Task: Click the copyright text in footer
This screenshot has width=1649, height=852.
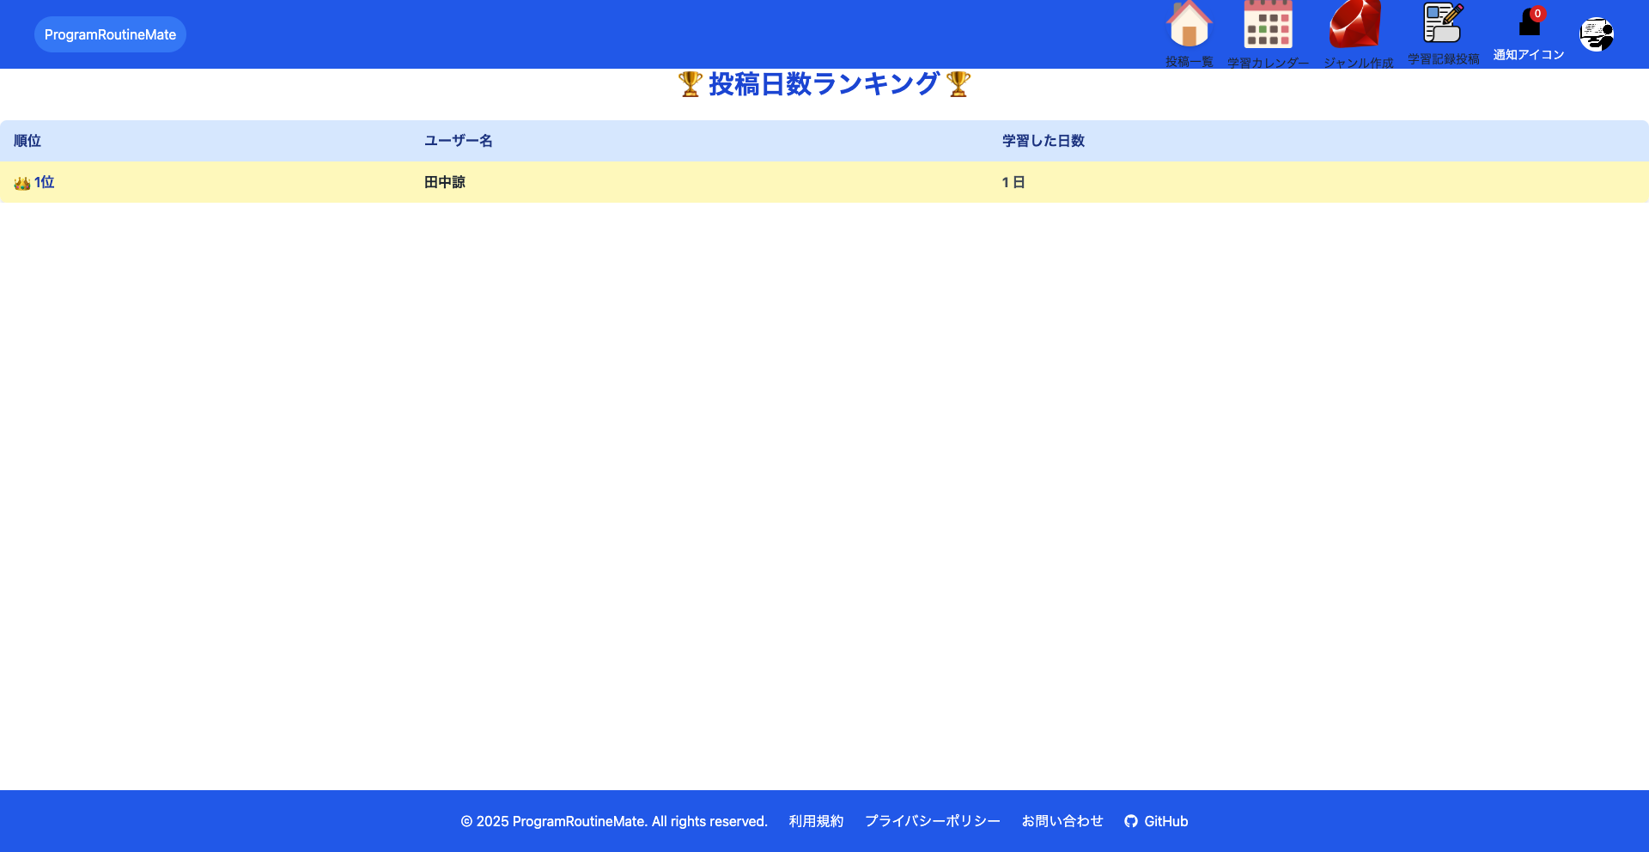Action: (614, 821)
